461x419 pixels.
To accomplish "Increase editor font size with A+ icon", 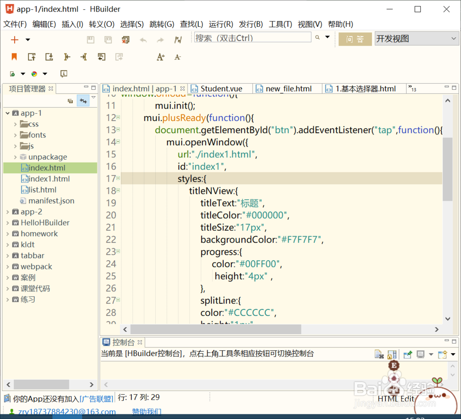I will pos(160,57).
